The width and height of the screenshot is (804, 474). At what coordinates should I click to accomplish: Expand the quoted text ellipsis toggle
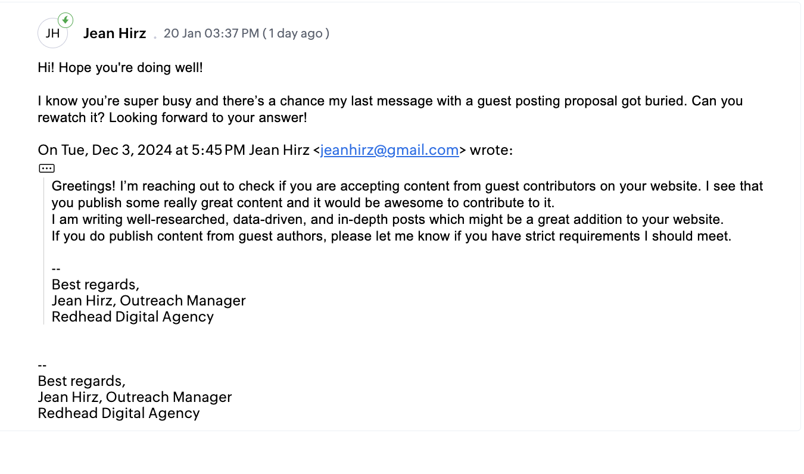[46, 169]
